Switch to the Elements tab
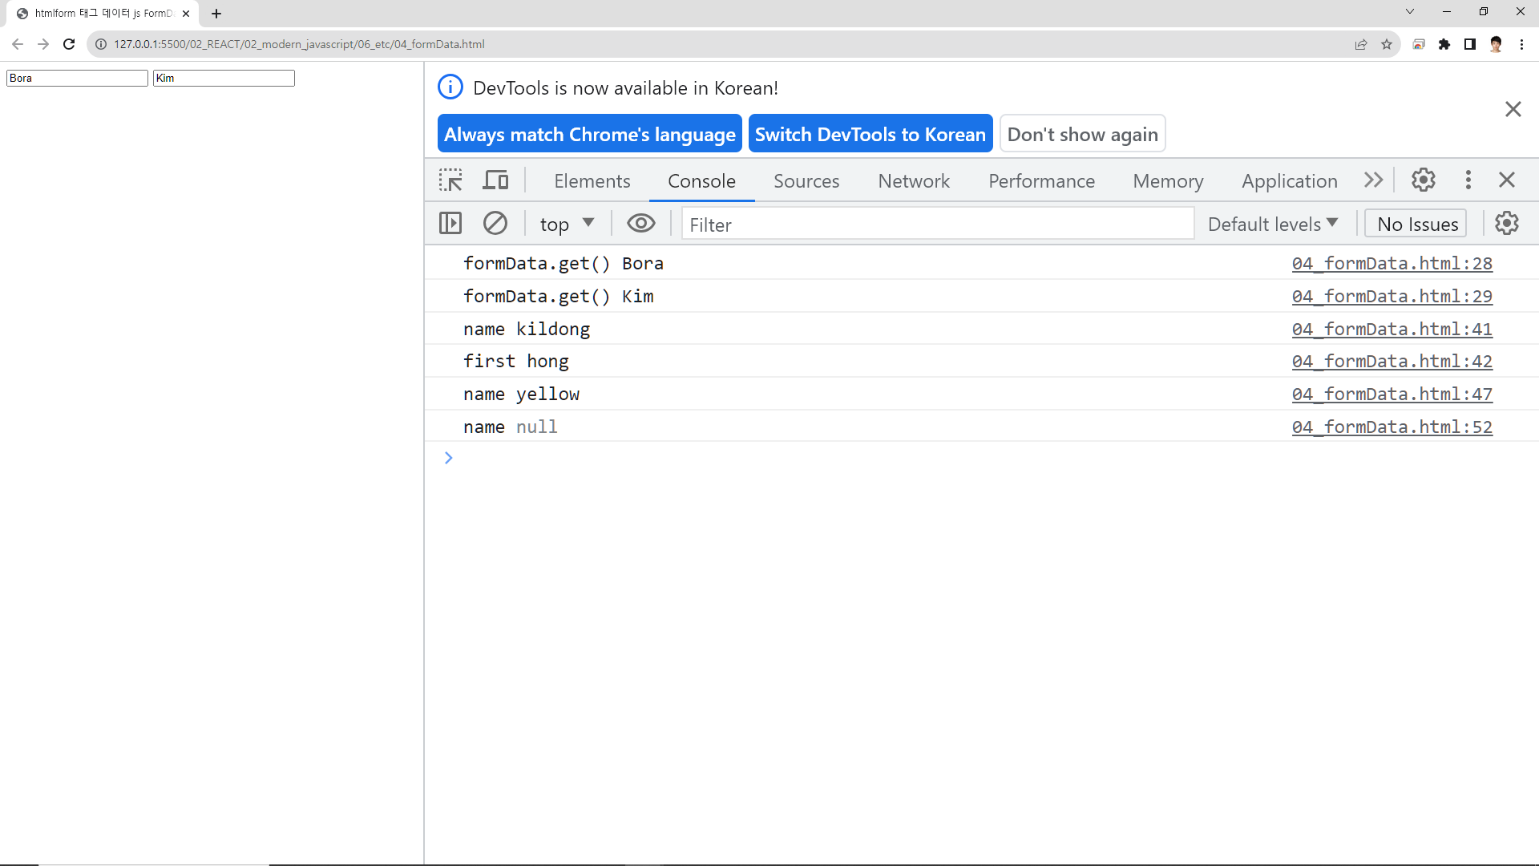The width and height of the screenshot is (1539, 866). 592,181
